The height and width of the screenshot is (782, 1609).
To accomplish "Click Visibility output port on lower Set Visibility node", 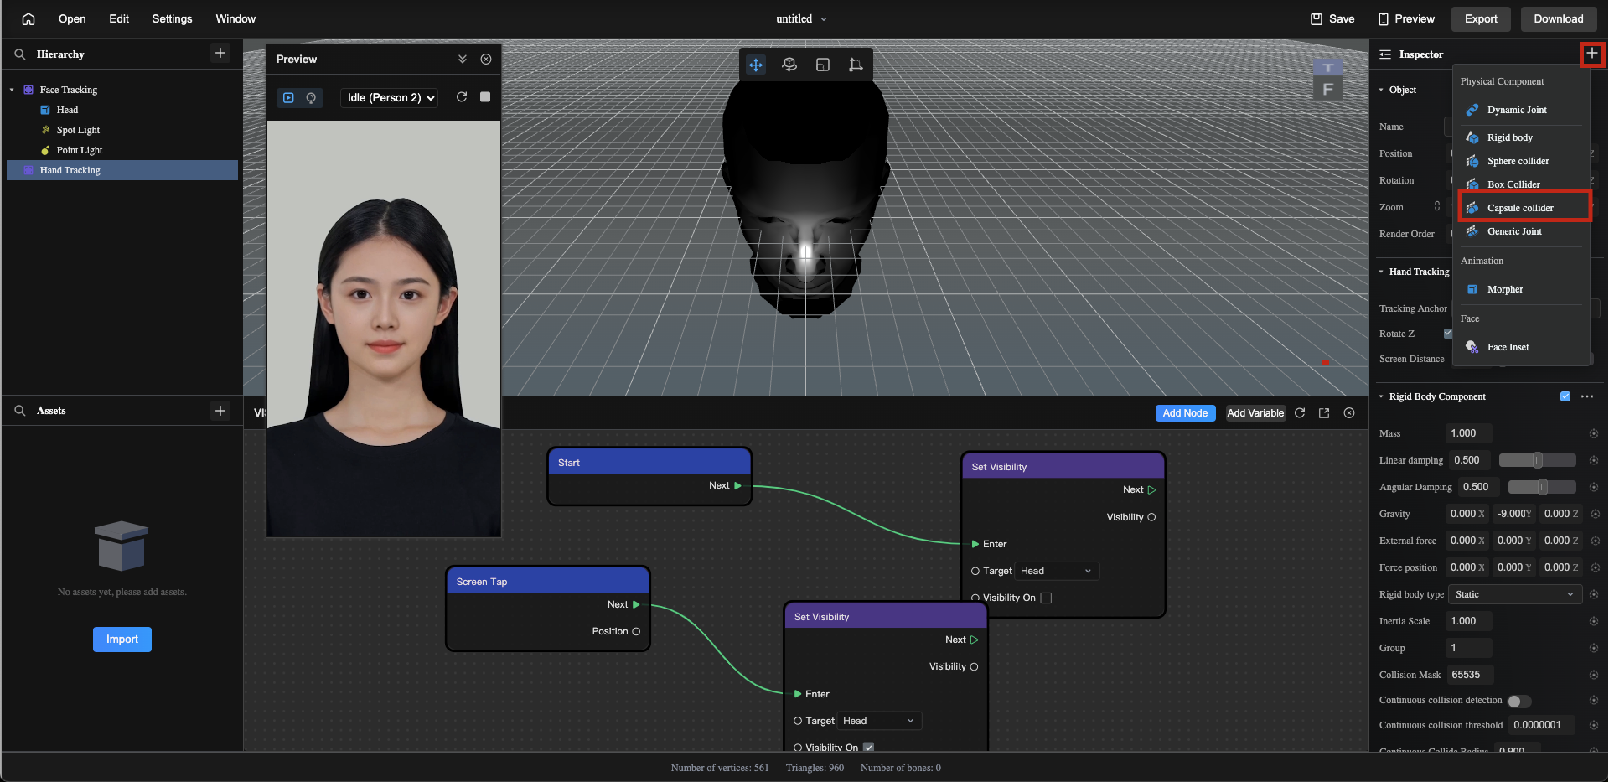I will (974, 666).
